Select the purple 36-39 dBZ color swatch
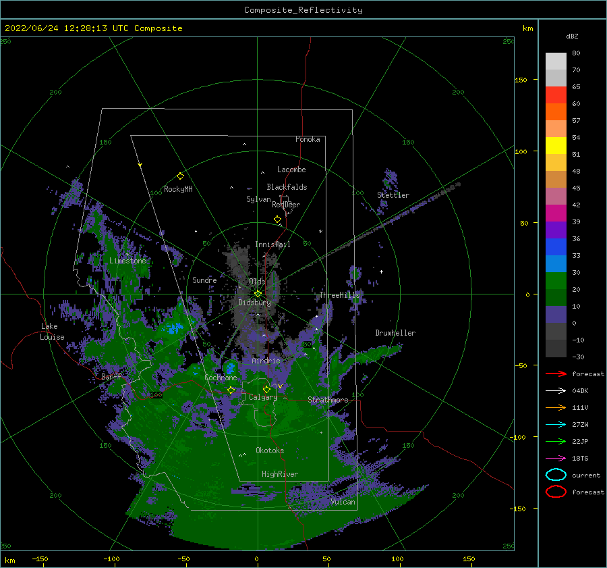This screenshot has width=607, height=568. [556, 230]
